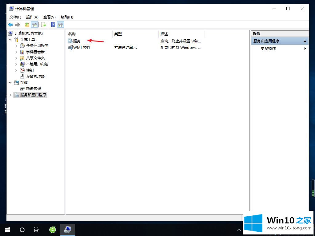Open 更多操作 in the actions pane

pos(268,48)
